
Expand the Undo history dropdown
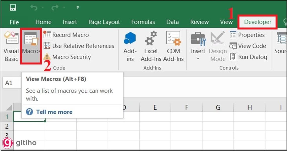pos(43,7)
